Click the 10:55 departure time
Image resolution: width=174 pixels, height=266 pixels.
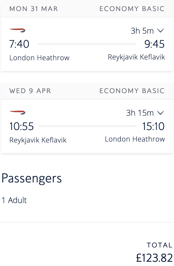pos(22,126)
